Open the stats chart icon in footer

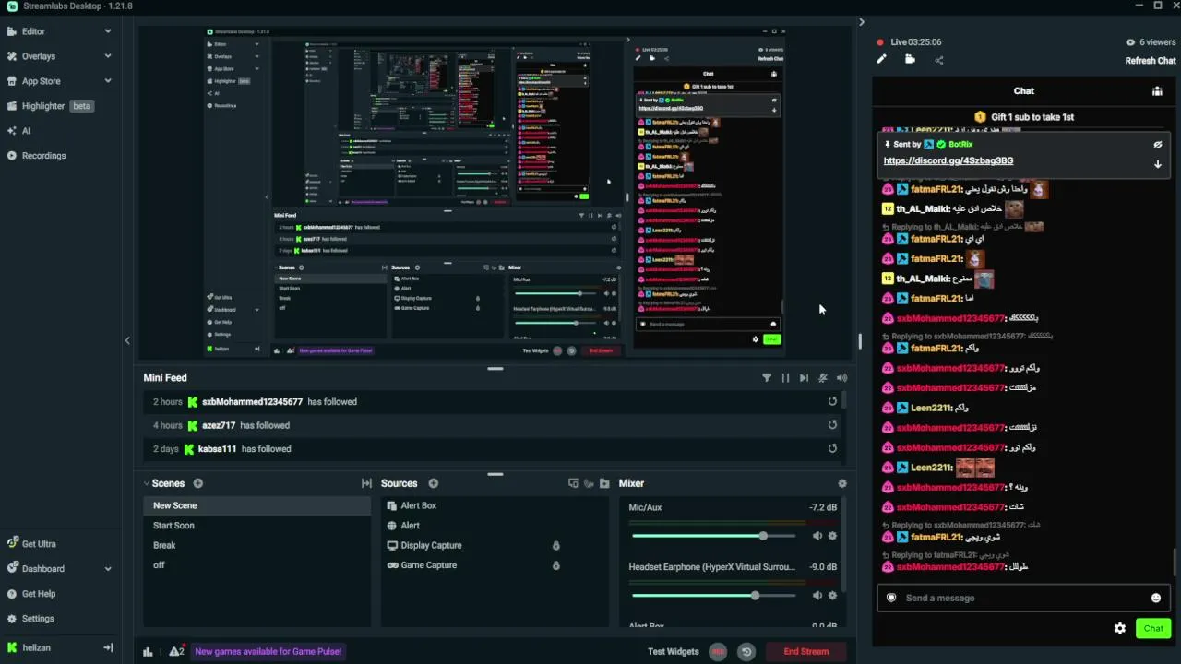tap(148, 652)
